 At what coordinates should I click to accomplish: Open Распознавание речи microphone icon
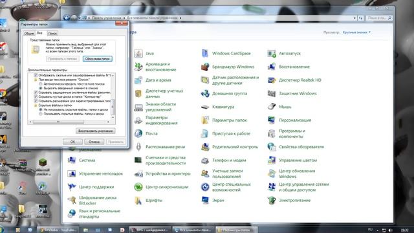coord(138,147)
